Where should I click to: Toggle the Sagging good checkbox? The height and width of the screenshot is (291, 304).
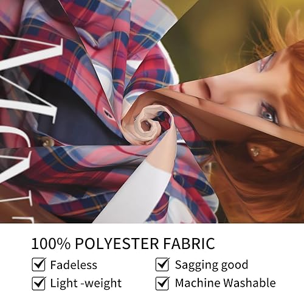162,264
